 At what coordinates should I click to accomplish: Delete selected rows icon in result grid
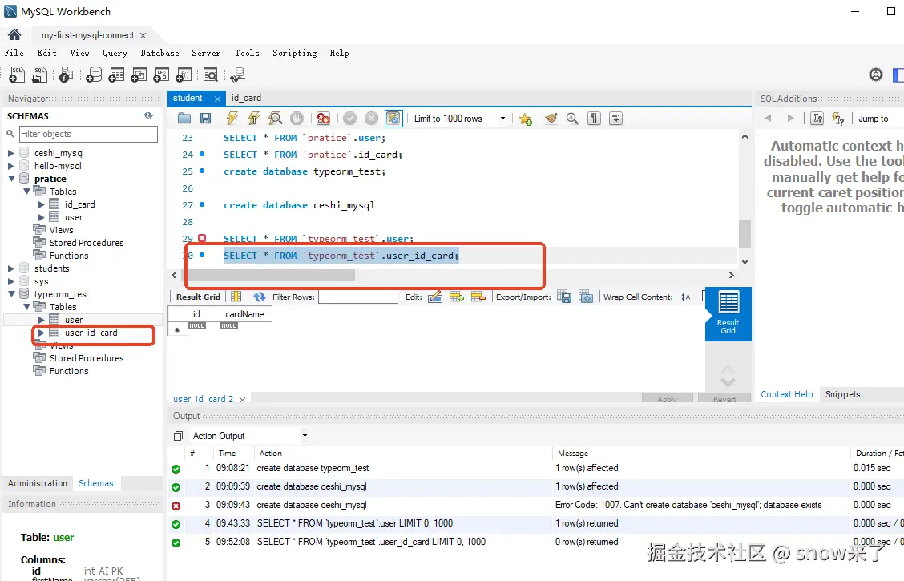click(478, 297)
